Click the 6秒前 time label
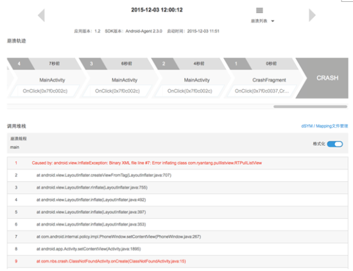Image resolution: width=353 pixels, height=271 pixels. click(126, 64)
